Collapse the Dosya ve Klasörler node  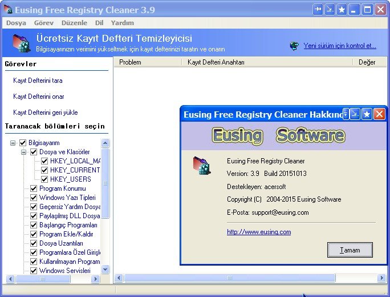pyautogui.click(x=23, y=152)
